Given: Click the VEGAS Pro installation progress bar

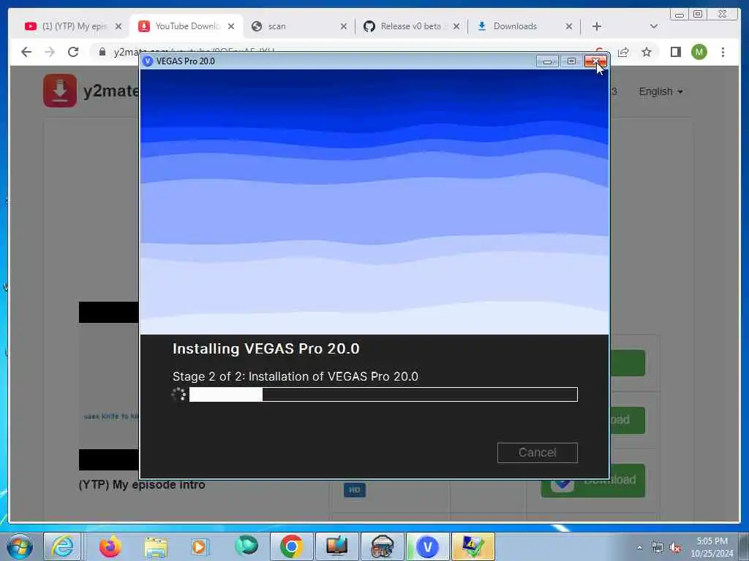Looking at the screenshot, I should pos(383,394).
